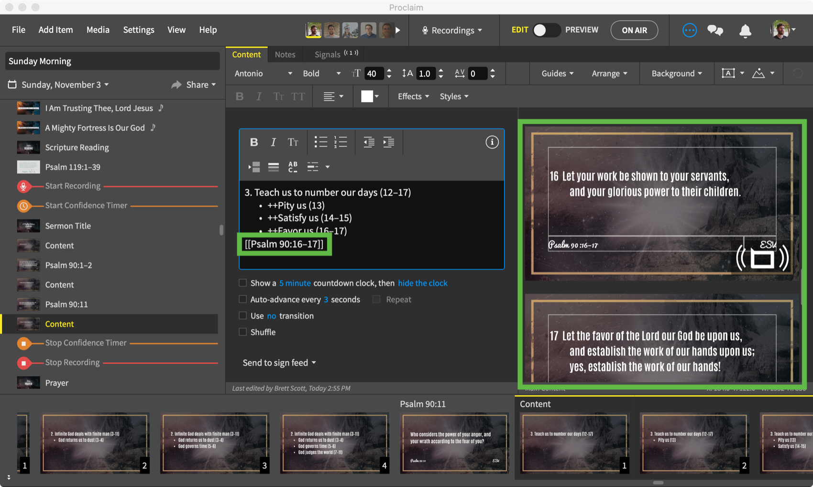Expand the Guides dropdown

[557, 73]
